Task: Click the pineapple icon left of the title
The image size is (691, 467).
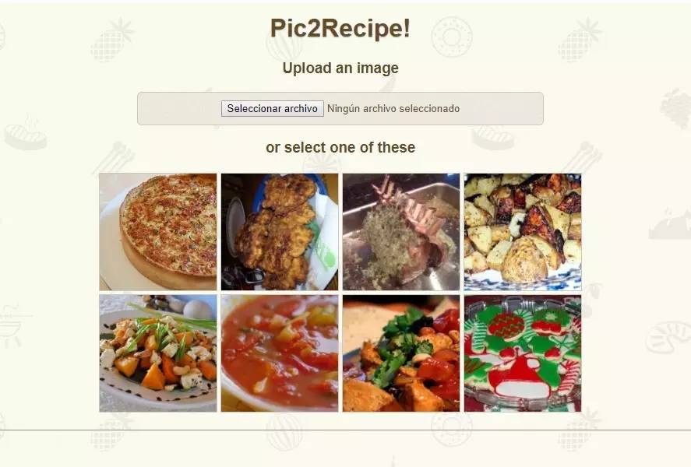Action: coord(112,40)
